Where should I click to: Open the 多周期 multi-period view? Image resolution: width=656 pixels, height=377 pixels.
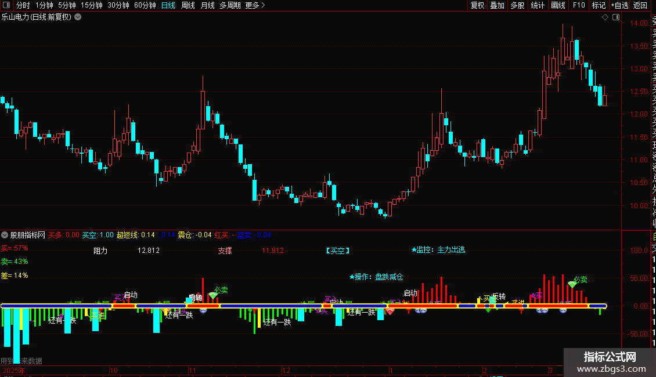(x=230, y=5)
